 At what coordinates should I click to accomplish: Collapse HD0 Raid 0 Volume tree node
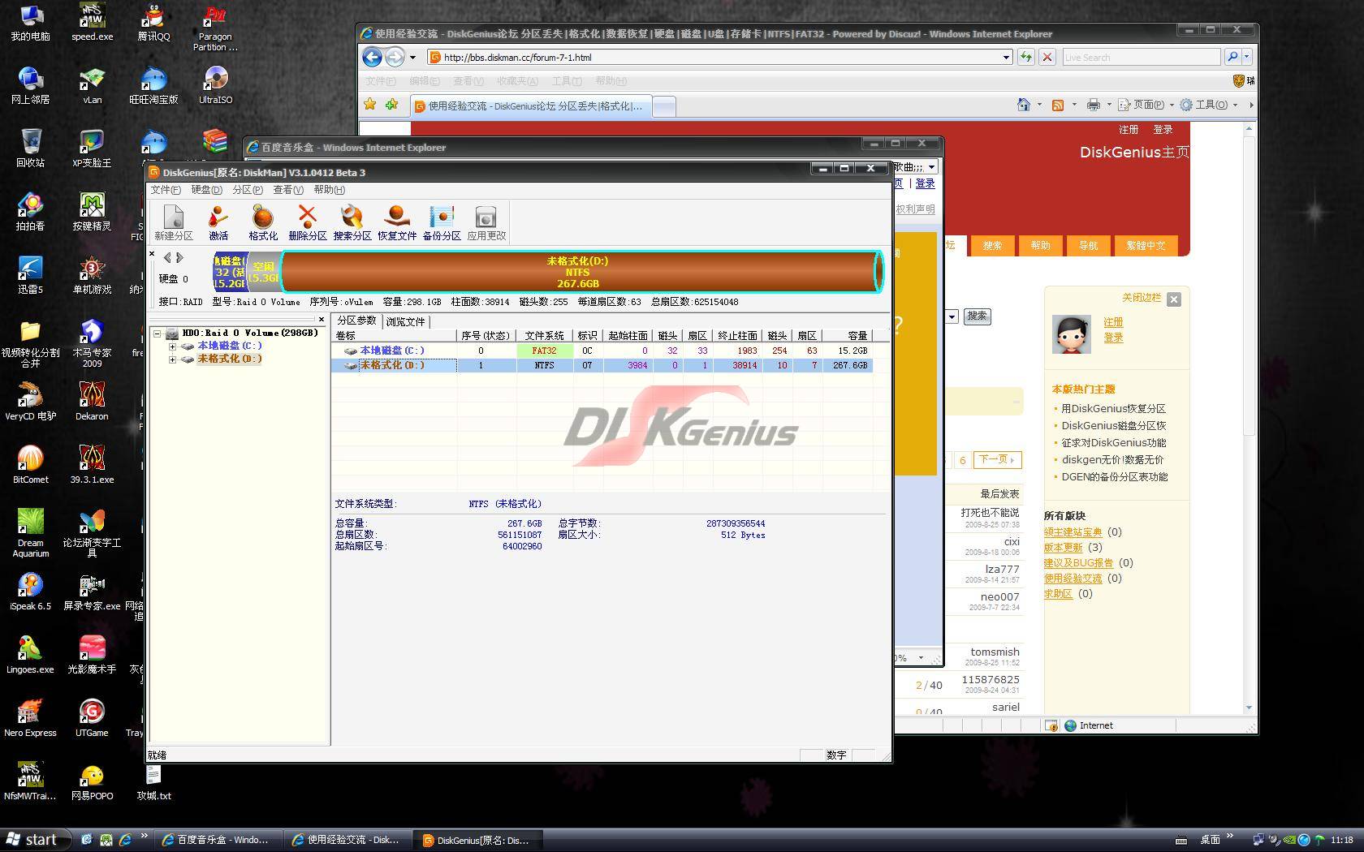pos(158,333)
